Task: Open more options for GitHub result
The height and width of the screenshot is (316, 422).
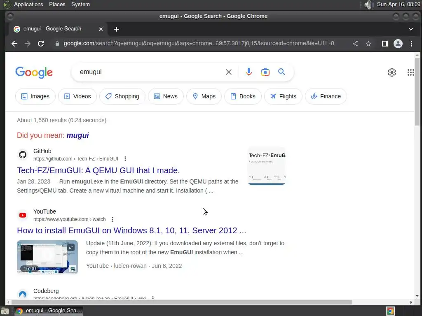Action: click(125, 159)
